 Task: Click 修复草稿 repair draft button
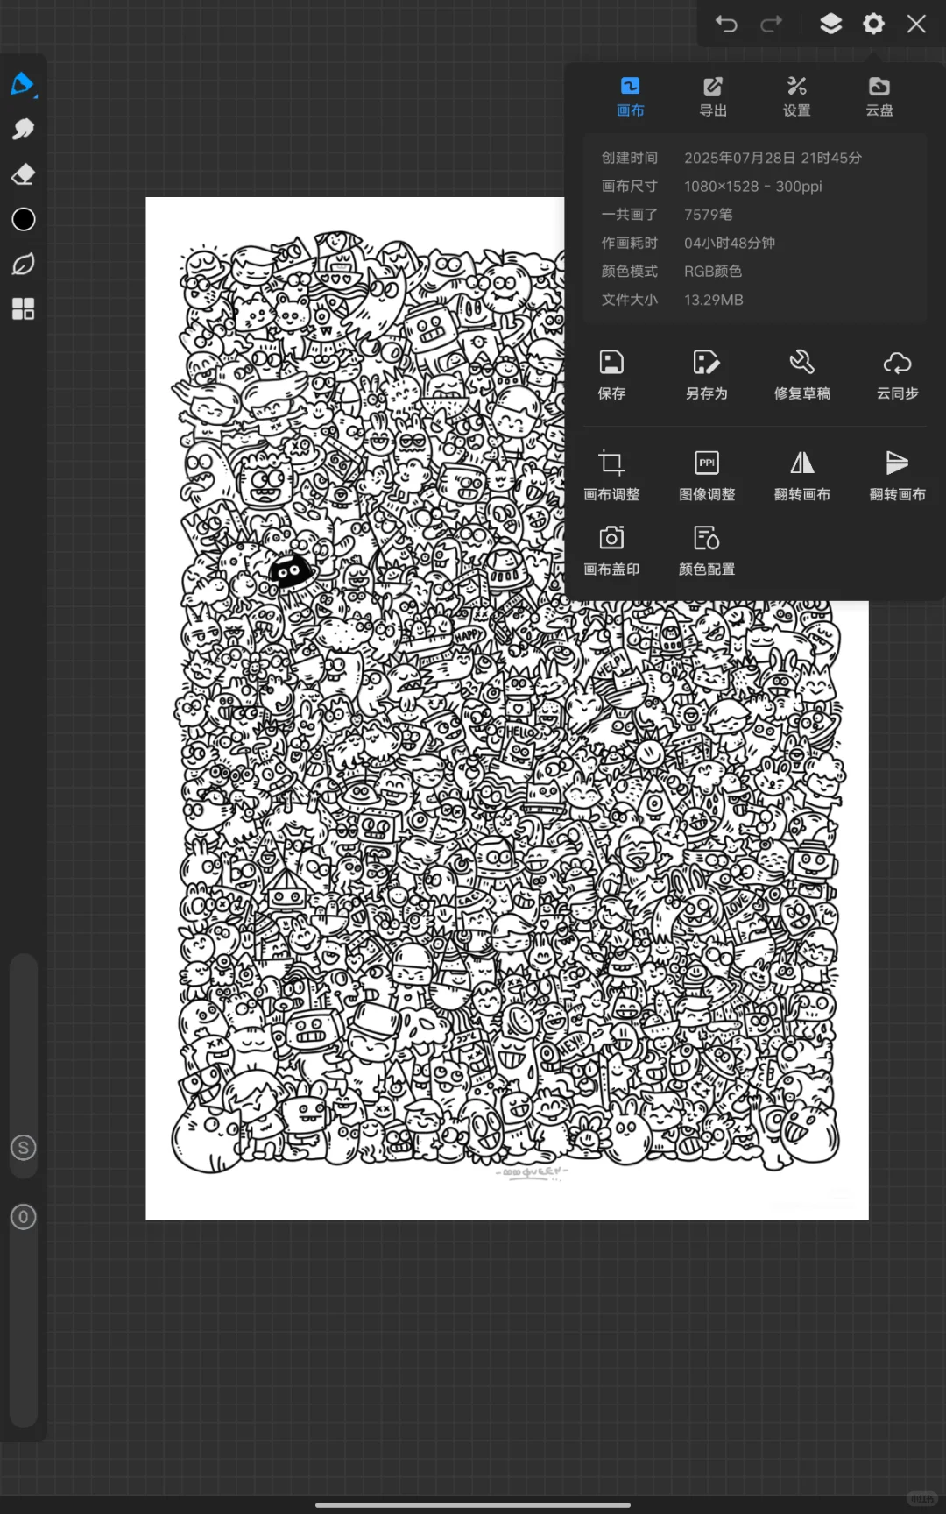pos(802,374)
